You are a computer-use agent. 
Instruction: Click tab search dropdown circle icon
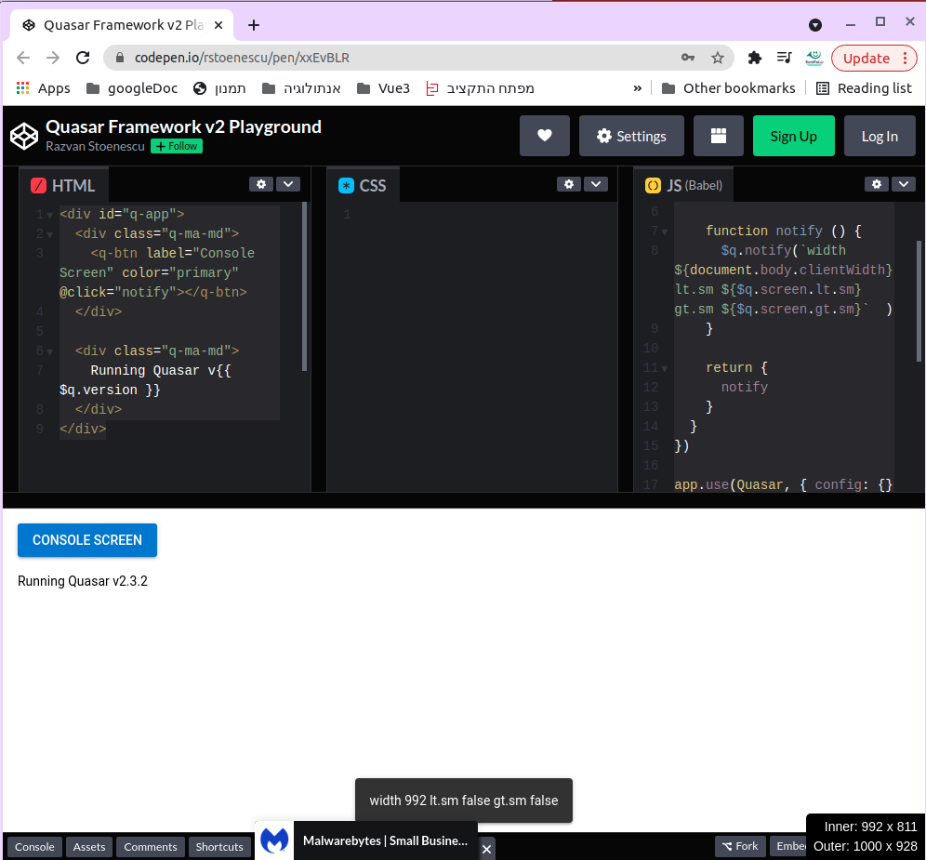point(815,25)
